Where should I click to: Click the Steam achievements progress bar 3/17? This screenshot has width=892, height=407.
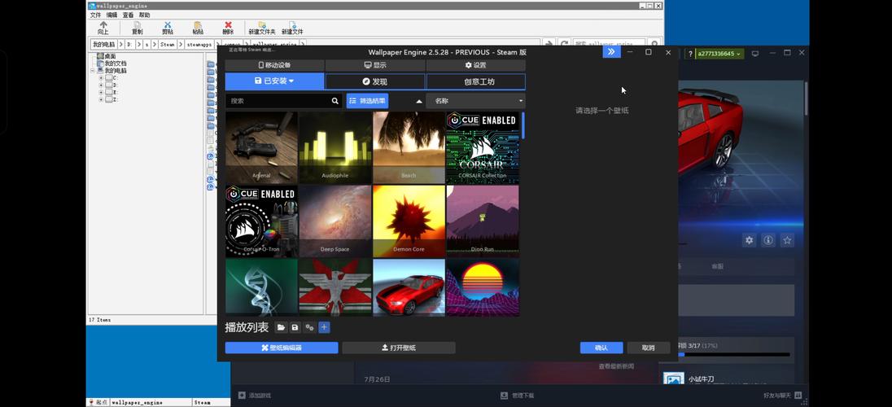coord(734,355)
